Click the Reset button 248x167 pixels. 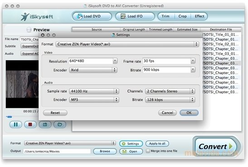pos(55,113)
